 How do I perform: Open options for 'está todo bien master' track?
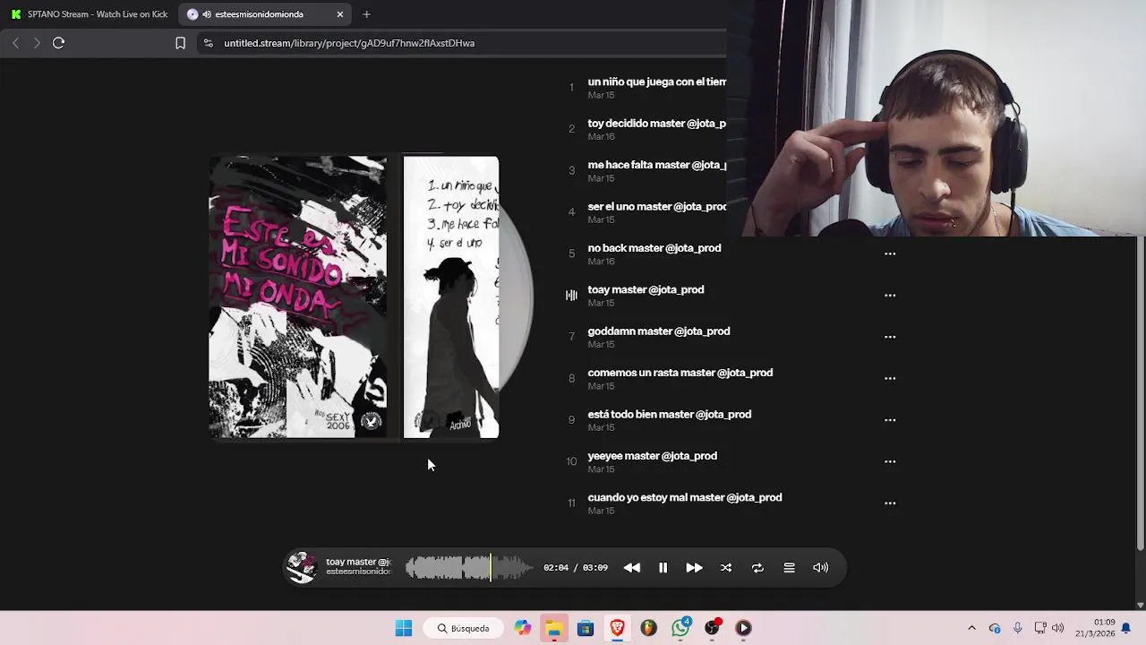click(890, 420)
